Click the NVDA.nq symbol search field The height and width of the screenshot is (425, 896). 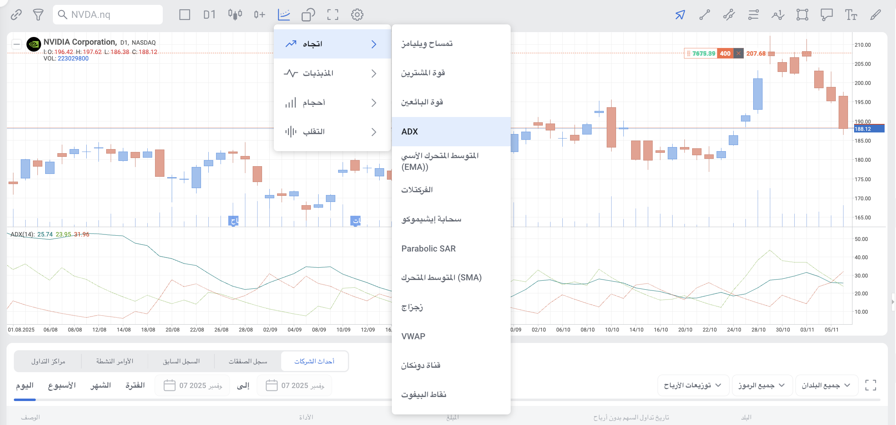point(108,15)
